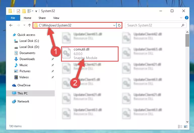The image size is (194, 133).
Task: Maximize the System32 window
Action: [x=172, y=11]
